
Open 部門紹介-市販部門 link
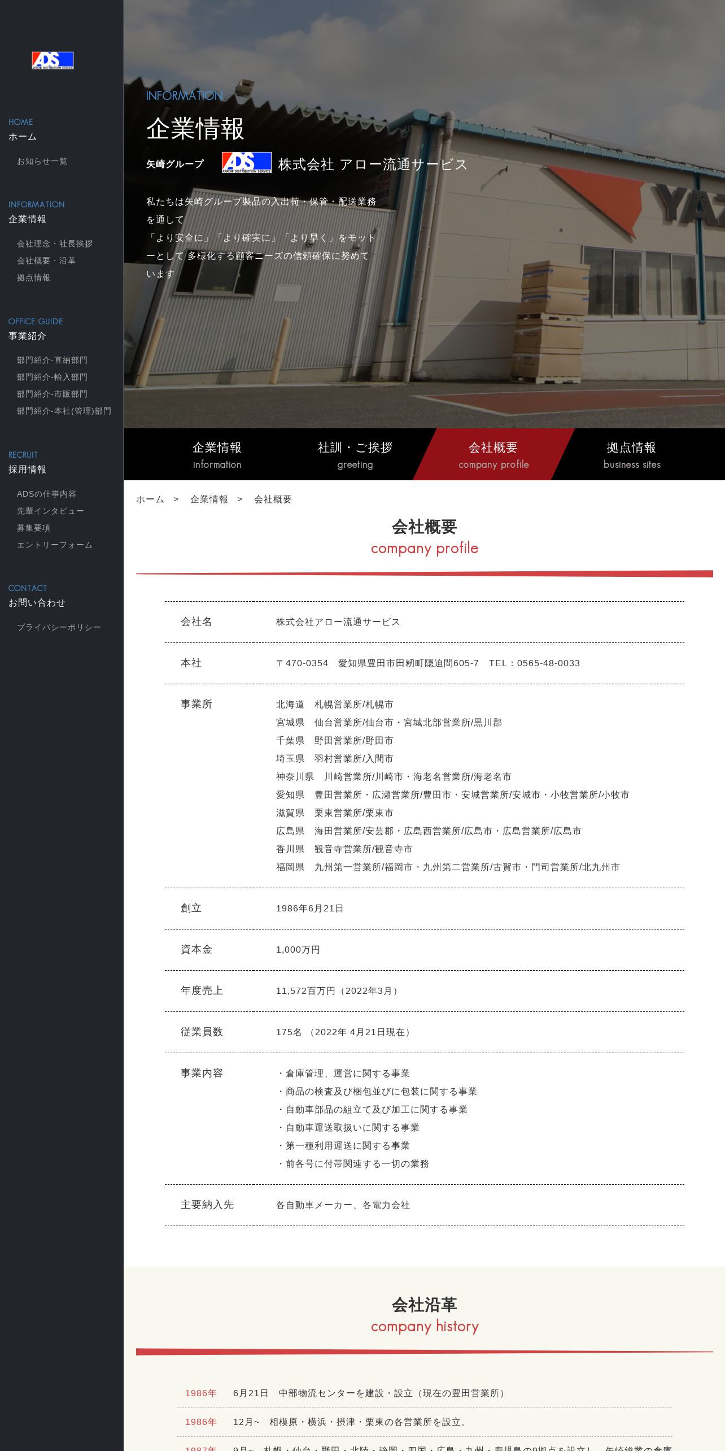coord(52,394)
